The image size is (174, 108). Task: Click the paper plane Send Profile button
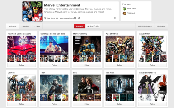tap(93, 26)
